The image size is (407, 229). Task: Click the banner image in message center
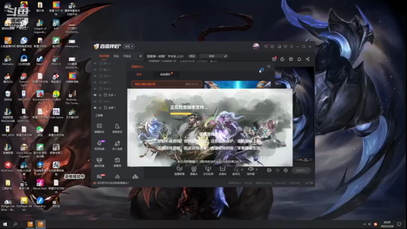coord(238,84)
